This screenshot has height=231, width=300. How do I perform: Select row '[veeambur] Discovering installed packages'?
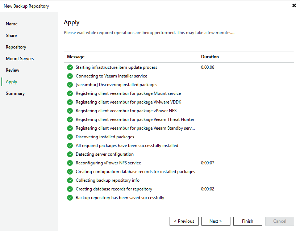[179, 85]
